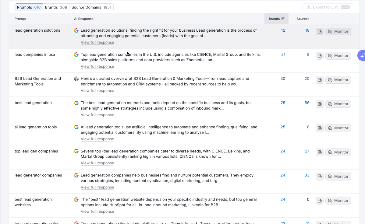The width and height of the screenshot is (365, 224).
Task: Open response details icon for lead generation solutions
Action: pyautogui.click(x=320, y=31)
